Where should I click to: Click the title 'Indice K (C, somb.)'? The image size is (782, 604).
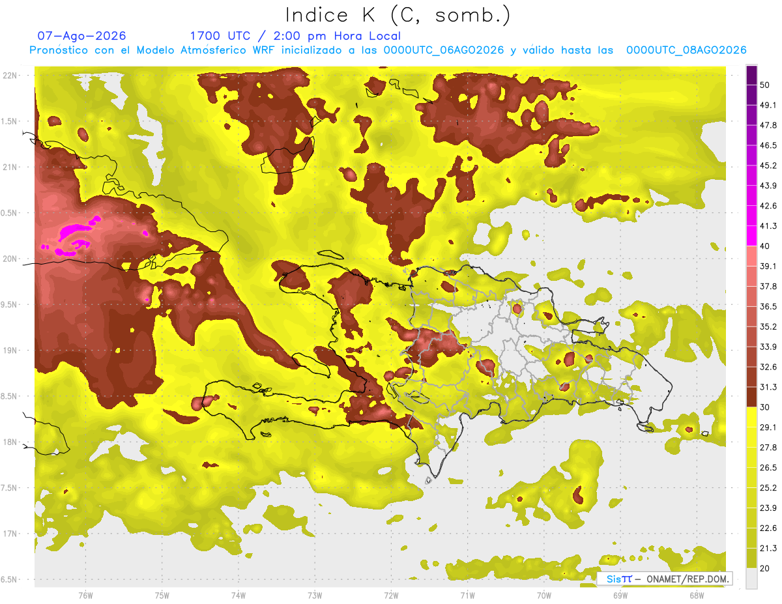398,16
